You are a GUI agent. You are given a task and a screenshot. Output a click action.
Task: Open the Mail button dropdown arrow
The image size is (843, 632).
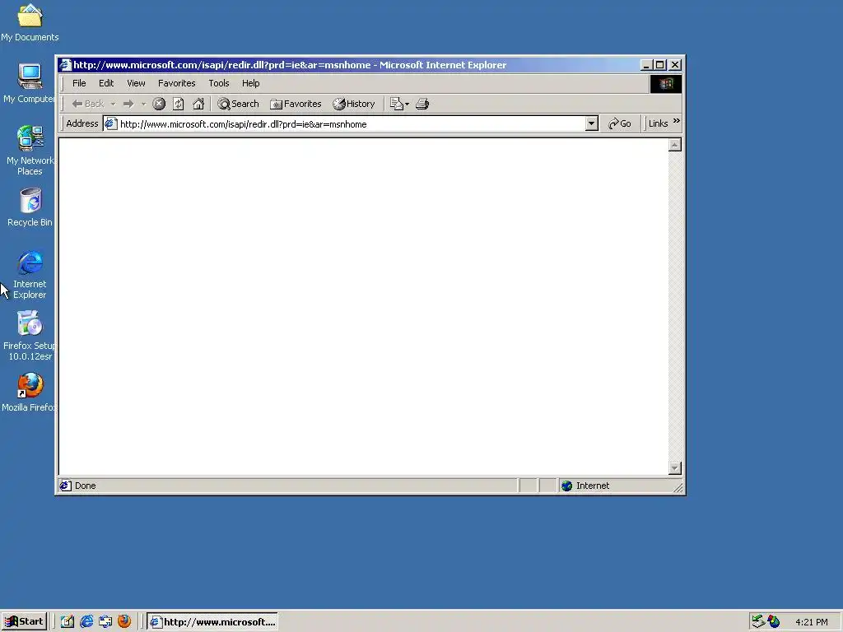coord(407,104)
